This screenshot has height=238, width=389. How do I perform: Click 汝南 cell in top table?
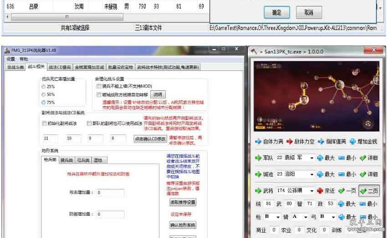(x=79, y=6)
